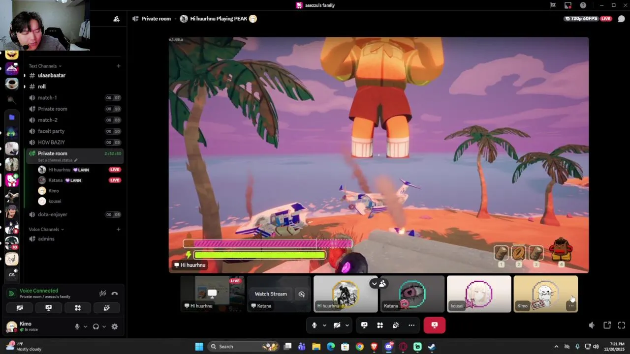Collapse the Voice Channels category
Viewport: 630px width, 354px height.
click(x=46, y=229)
